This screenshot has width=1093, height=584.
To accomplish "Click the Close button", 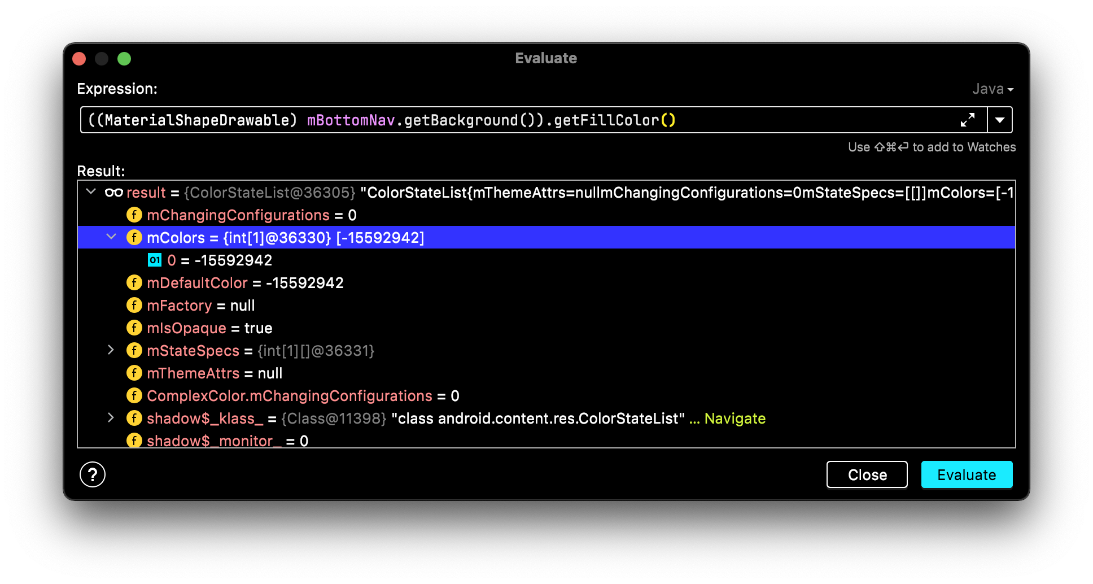I will tap(867, 474).
